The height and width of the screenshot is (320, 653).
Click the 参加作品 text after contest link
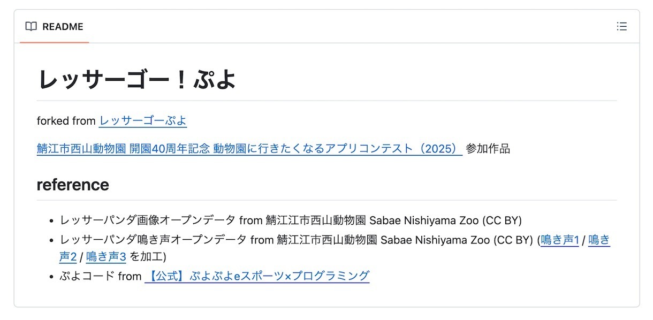(488, 149)
